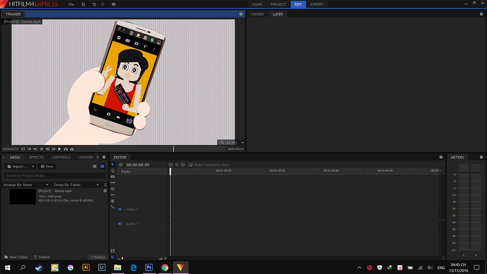This screenshot has width=487, height=274.
Task: Select the Hand tool in editor toolbar
Action: point(113,170)
